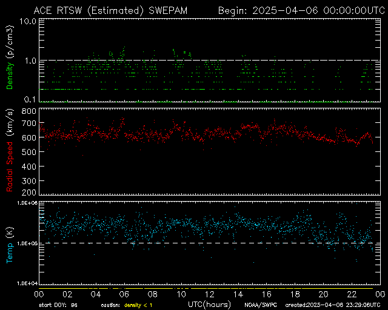The image size is (388, 310).
Task: Click the '500' speed axis value
Action: pos(29,152)
